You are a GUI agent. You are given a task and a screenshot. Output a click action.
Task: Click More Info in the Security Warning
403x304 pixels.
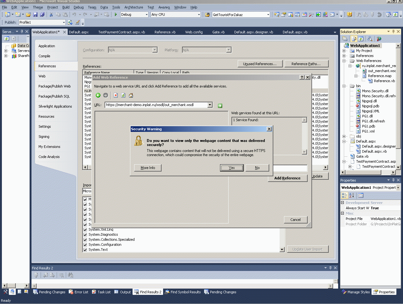[x=148, y=168]
